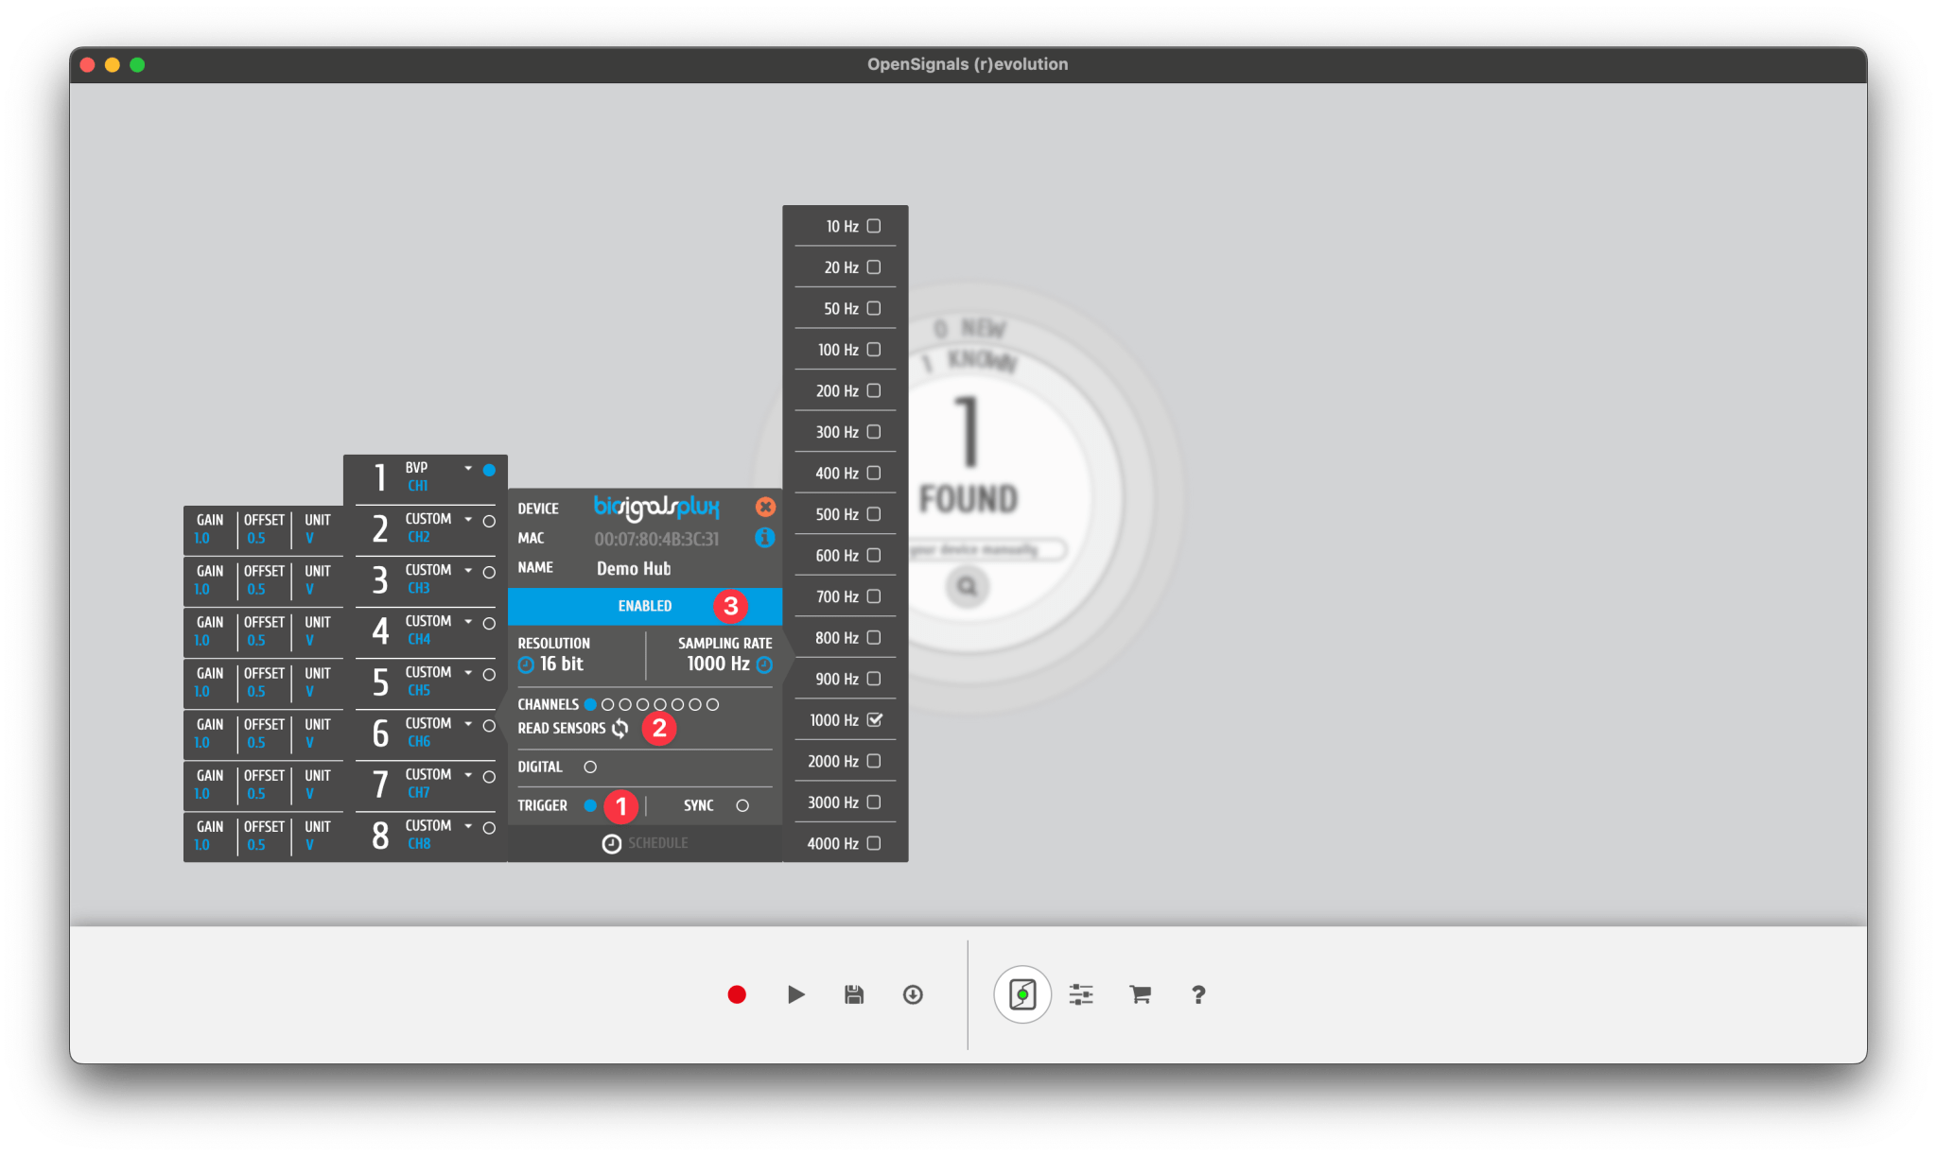Open the store with the shopping cart icon
This screenshot has height=1156, width=1937.
(x=1140, y=994)
